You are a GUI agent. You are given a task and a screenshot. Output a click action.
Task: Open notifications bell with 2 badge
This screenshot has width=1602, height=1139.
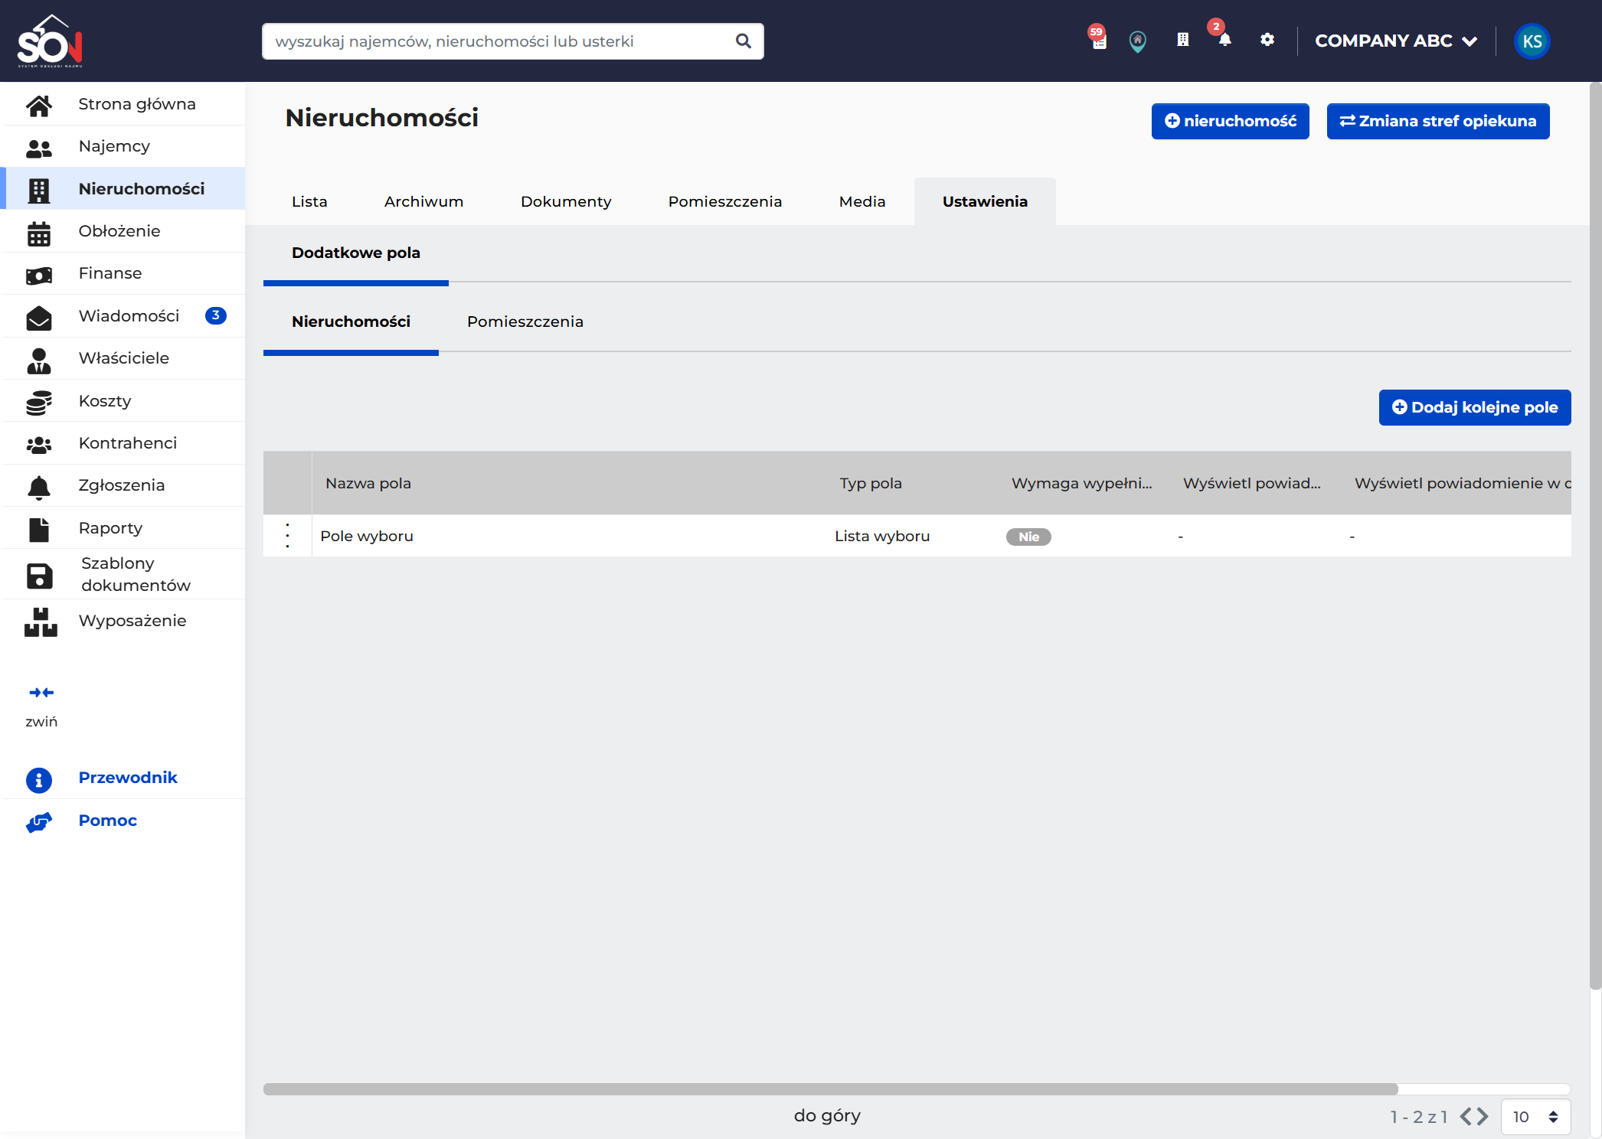1224,40
